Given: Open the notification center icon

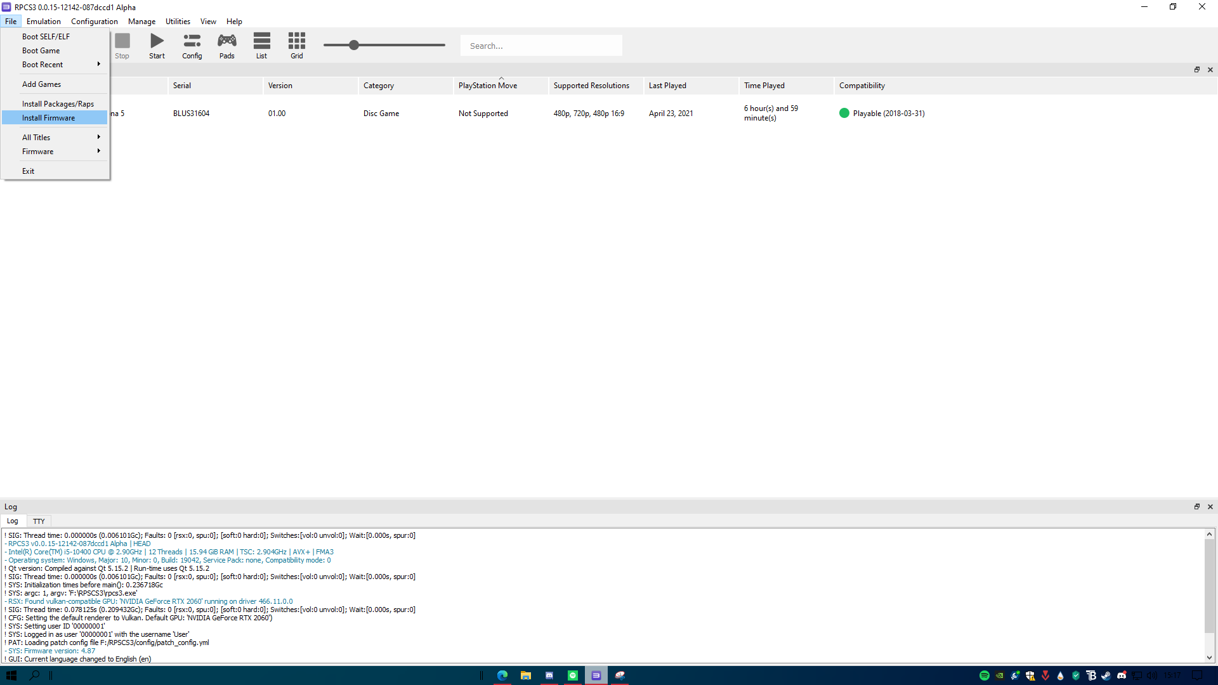Looking at the screenshot, I should tap(1197, 675).
